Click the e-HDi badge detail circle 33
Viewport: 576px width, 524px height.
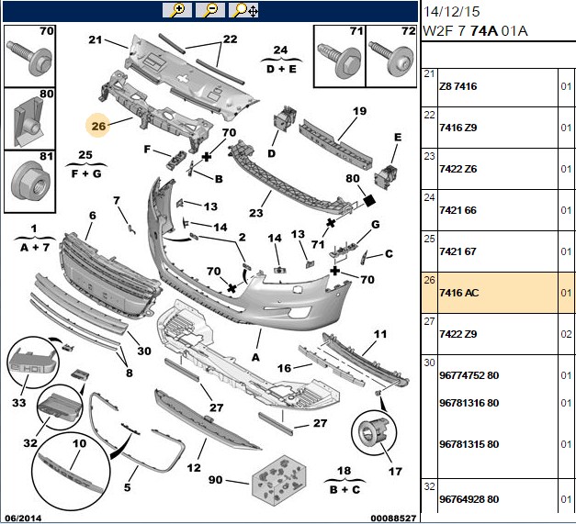click(x=33, y=362)
